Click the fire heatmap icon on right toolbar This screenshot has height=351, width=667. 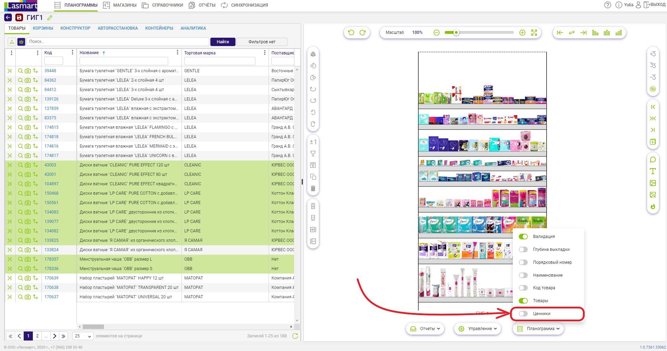(x=653, y=207)
